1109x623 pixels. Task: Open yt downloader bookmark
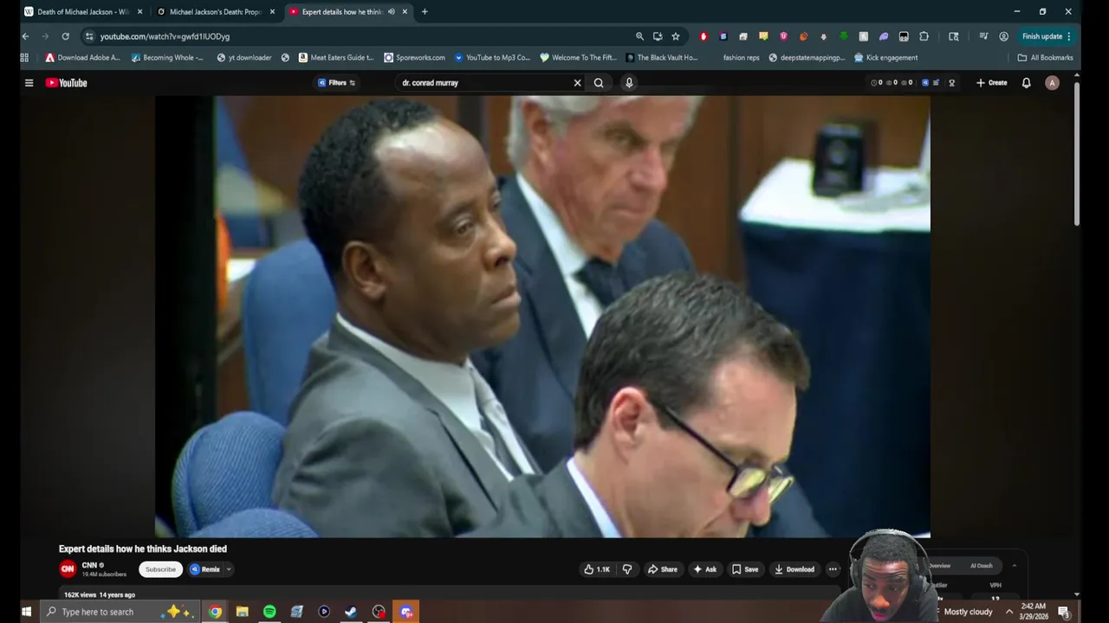(244, 58)
